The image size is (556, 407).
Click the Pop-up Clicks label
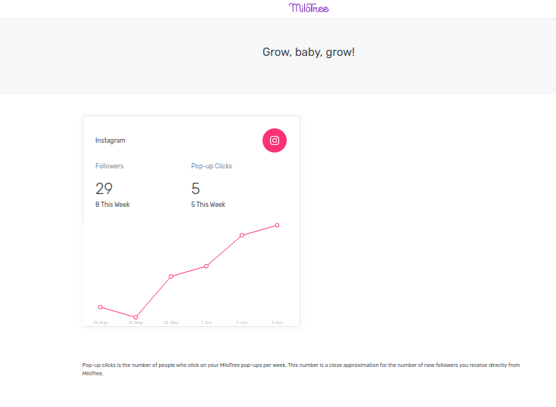211,166
